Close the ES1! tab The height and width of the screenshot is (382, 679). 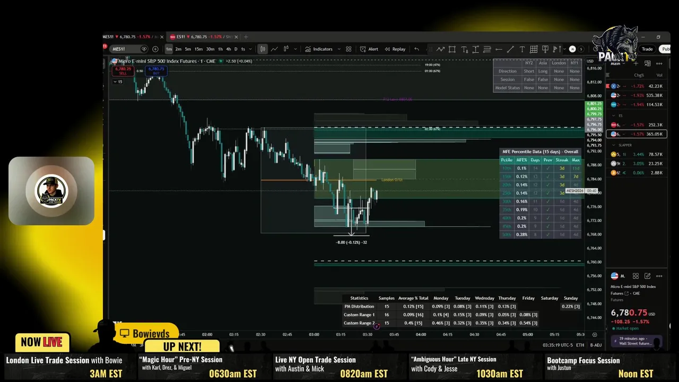pos(236,37)
